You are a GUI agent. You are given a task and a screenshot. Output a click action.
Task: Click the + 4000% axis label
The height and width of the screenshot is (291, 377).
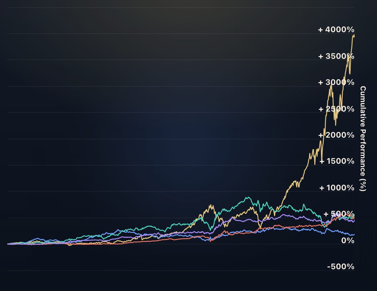(336, 30)
